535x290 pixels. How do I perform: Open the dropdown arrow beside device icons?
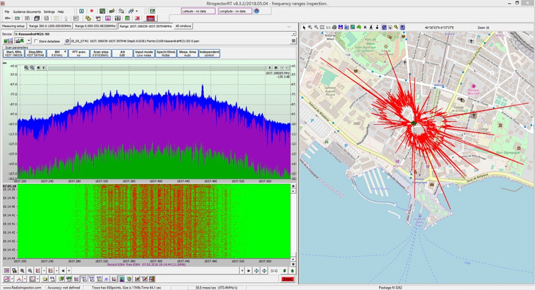(x=29, y=41)
